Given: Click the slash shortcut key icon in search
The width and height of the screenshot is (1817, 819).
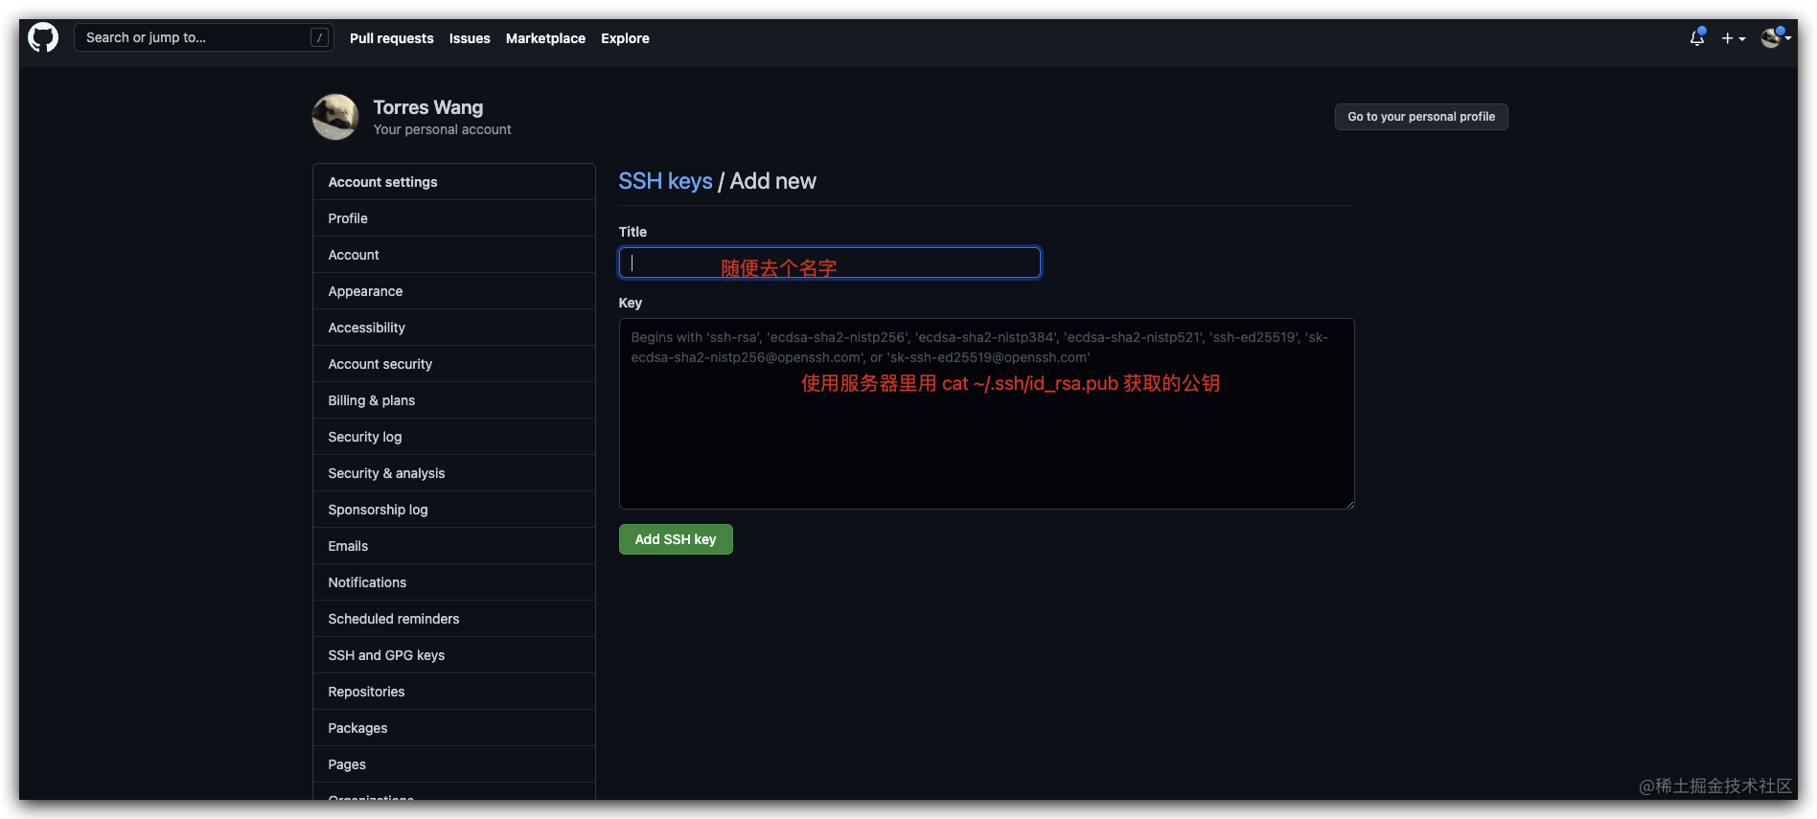Looking at the screenshot, I should coord(319,37).
